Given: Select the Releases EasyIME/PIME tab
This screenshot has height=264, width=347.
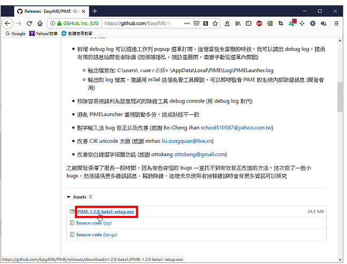Looking at the screenshot, I should 52,11.
